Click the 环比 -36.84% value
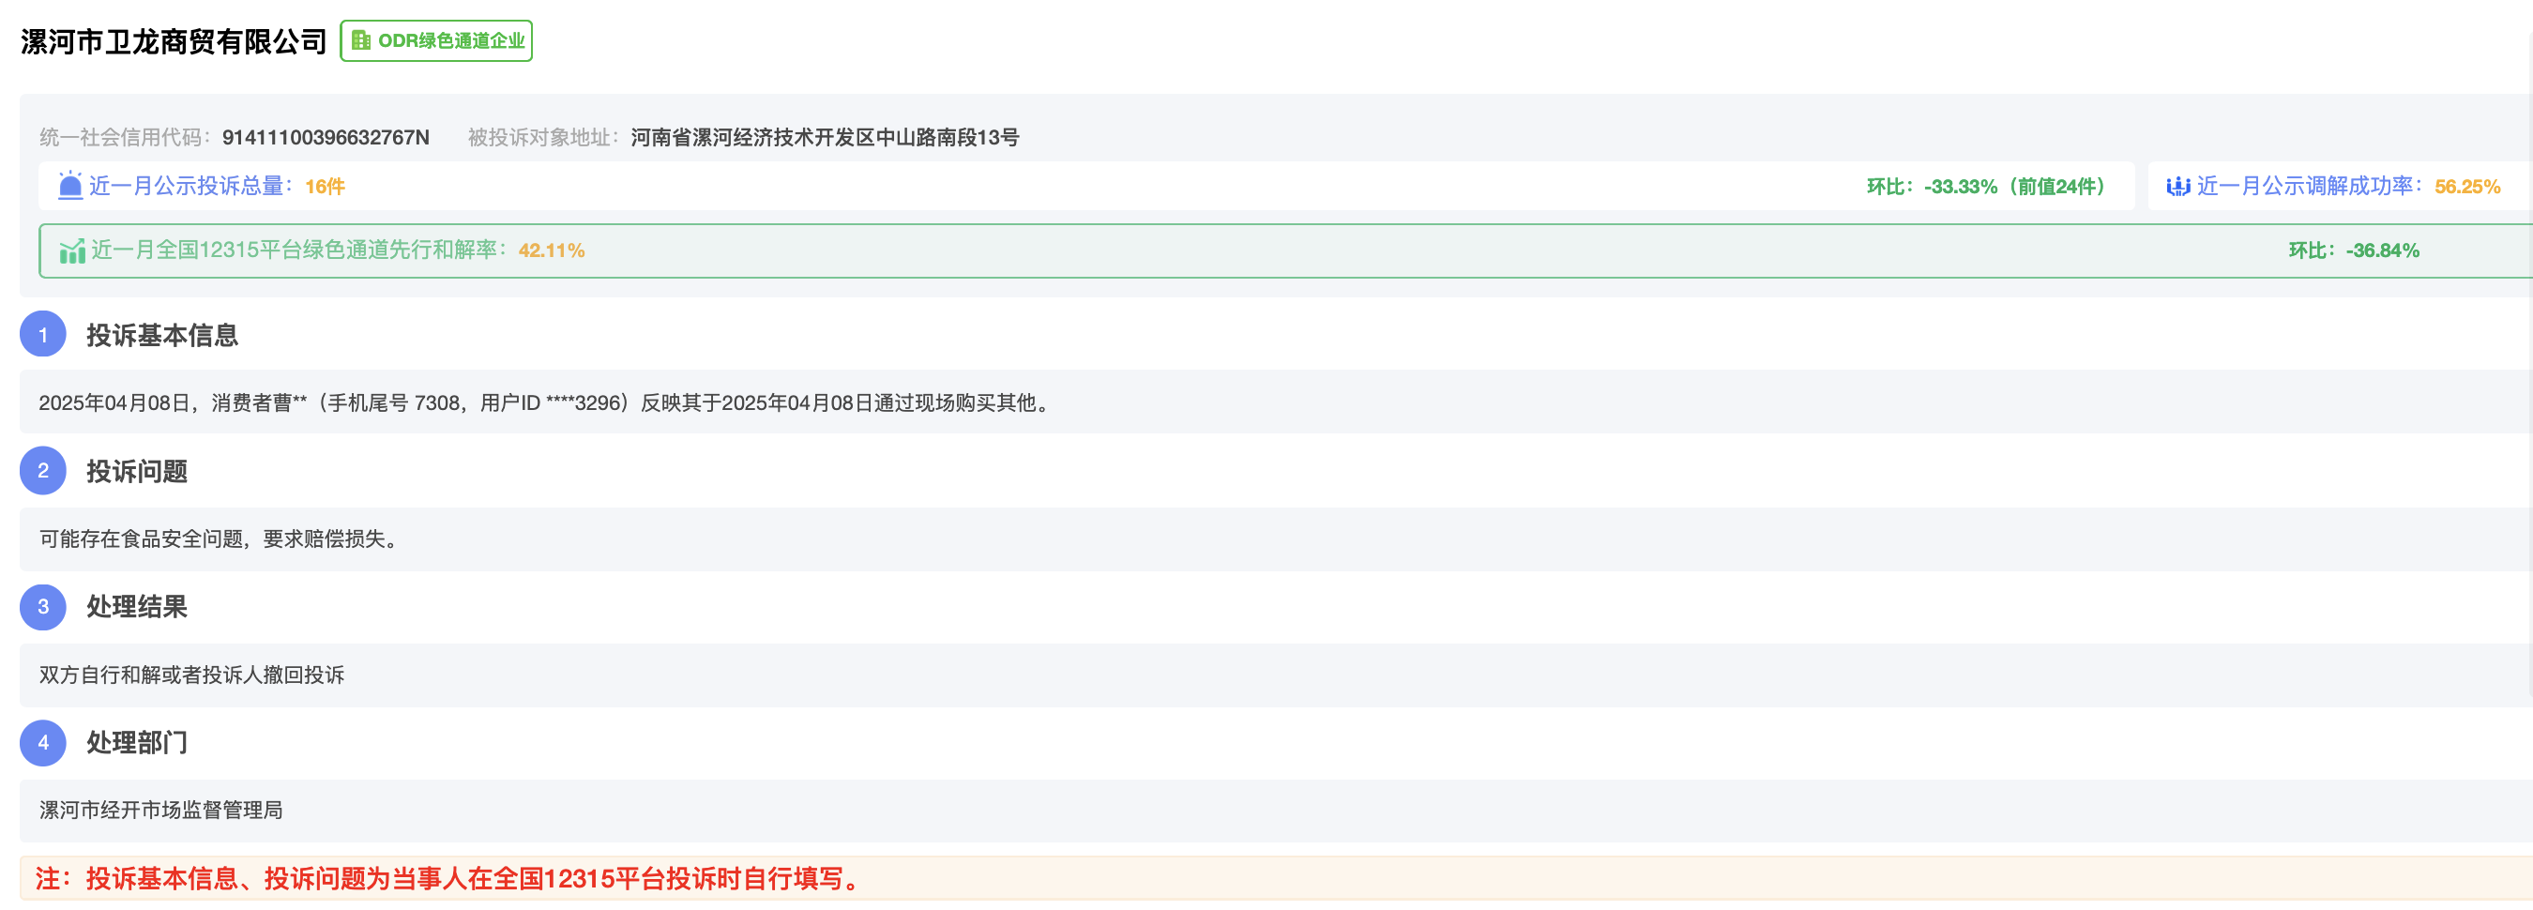Image resolution: width=2533 pixels, height=910 pixels. tap(2353, 250)
